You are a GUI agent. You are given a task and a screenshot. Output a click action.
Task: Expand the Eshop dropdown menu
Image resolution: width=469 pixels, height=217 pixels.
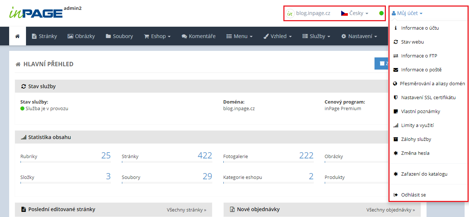tap(157, 36)
